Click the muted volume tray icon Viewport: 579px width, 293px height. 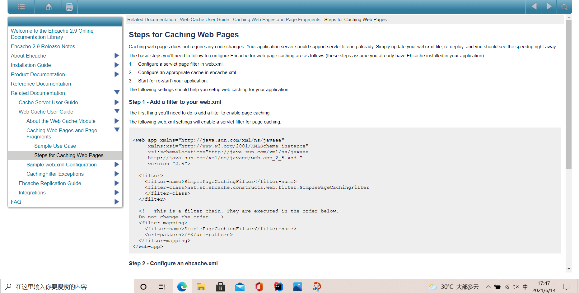[x=516, y=287]
